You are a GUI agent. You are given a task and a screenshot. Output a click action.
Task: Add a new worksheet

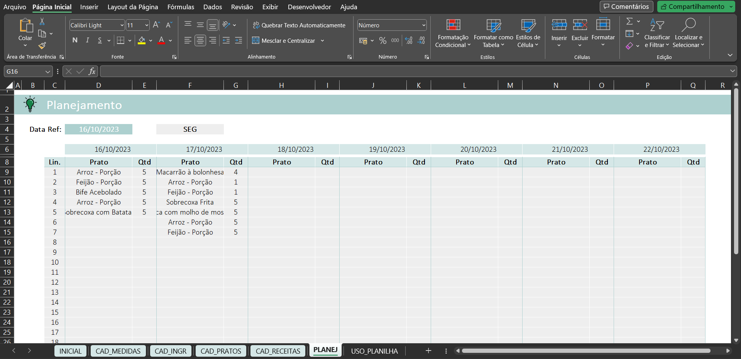click(x=428, y=351)
